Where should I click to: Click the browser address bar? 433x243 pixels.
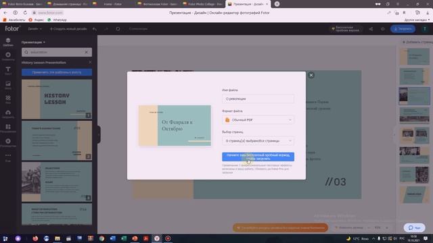(x=50, y=13)
